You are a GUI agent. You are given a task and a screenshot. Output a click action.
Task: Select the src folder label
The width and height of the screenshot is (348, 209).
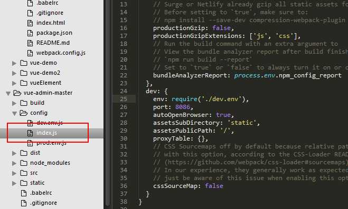(34, 173)
